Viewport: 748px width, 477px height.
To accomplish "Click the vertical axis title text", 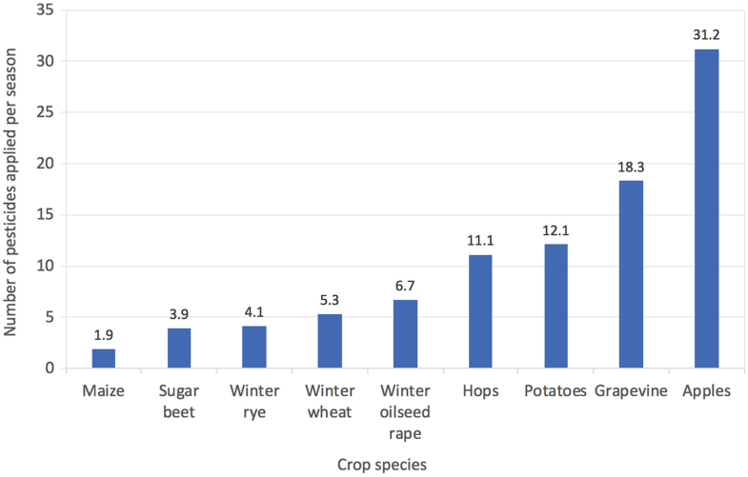I will click(10, 192).
